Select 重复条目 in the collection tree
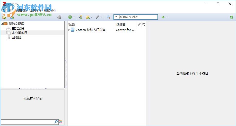Viewport: 236px width, 126px height. pyautogui.click(x=18, y=28)
